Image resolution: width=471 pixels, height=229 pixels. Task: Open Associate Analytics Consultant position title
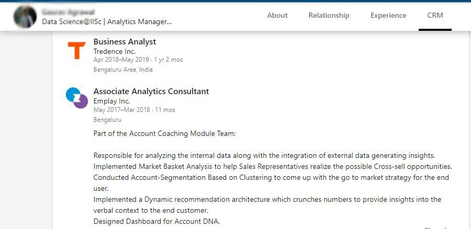[x=151, y=91]
